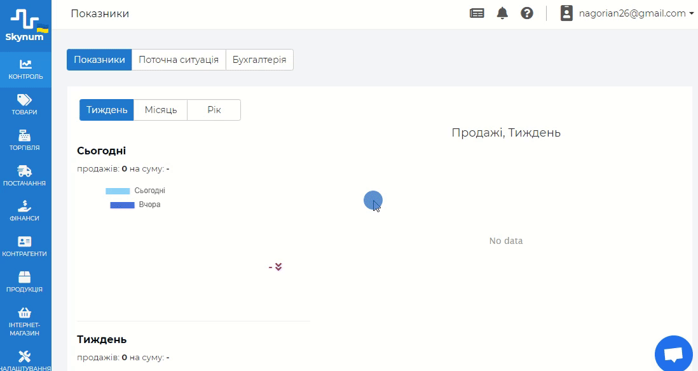Select the Місяць period button
The height and width of the screenshot is (371, 698).
[161, 110]
